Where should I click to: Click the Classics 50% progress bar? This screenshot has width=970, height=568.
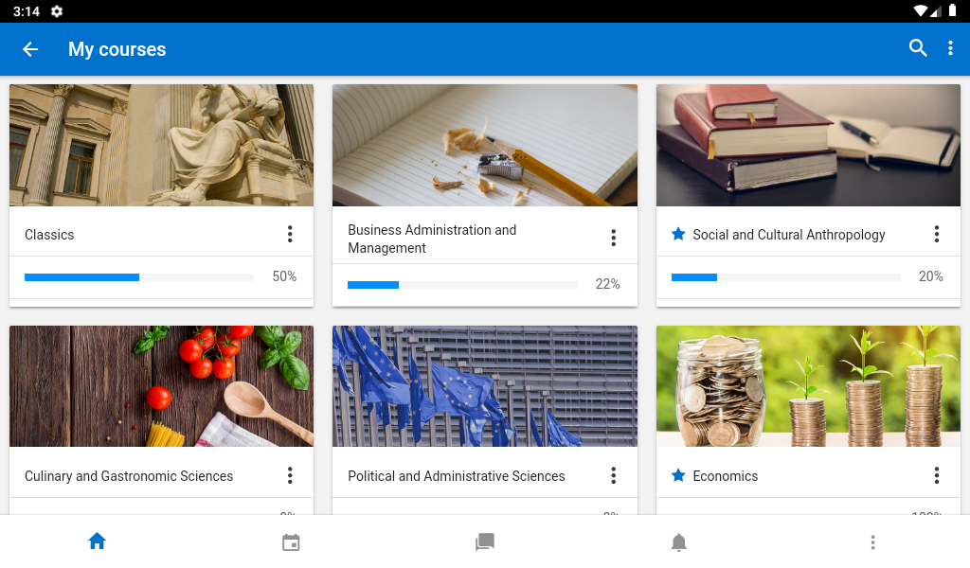coord(139,277)
